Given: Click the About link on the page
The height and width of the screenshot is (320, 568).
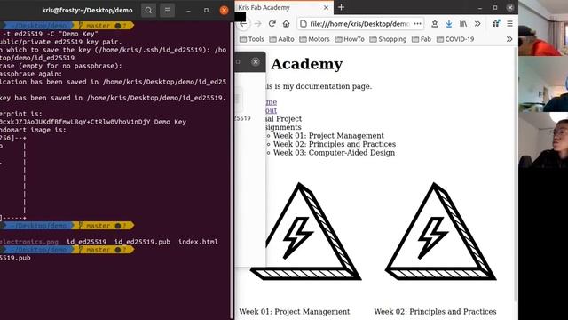Looking at the screenshot, I should click(x=272, y=110).
